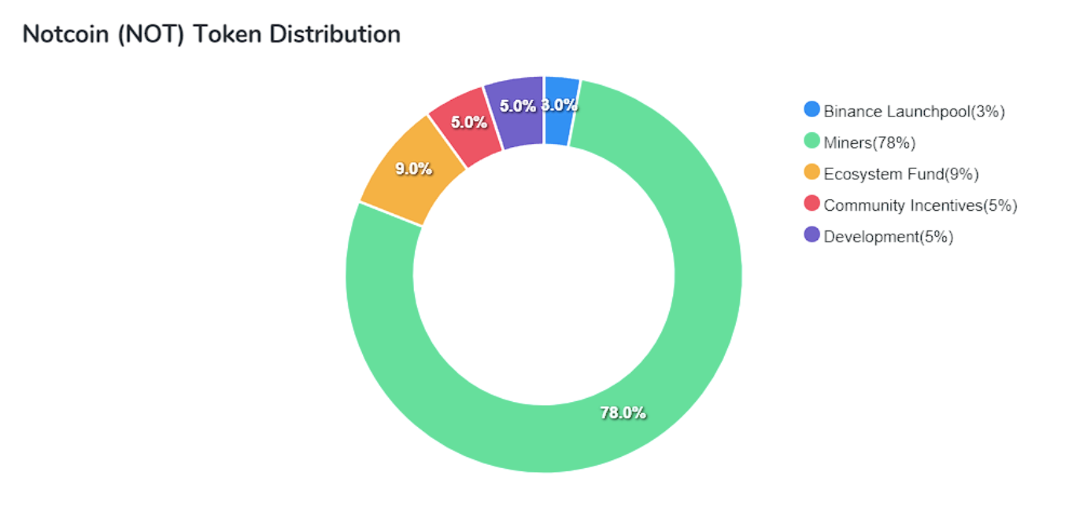Click the red Community Incentives legend dot
Screen dimensions: 1072x505
coord(811,205)
